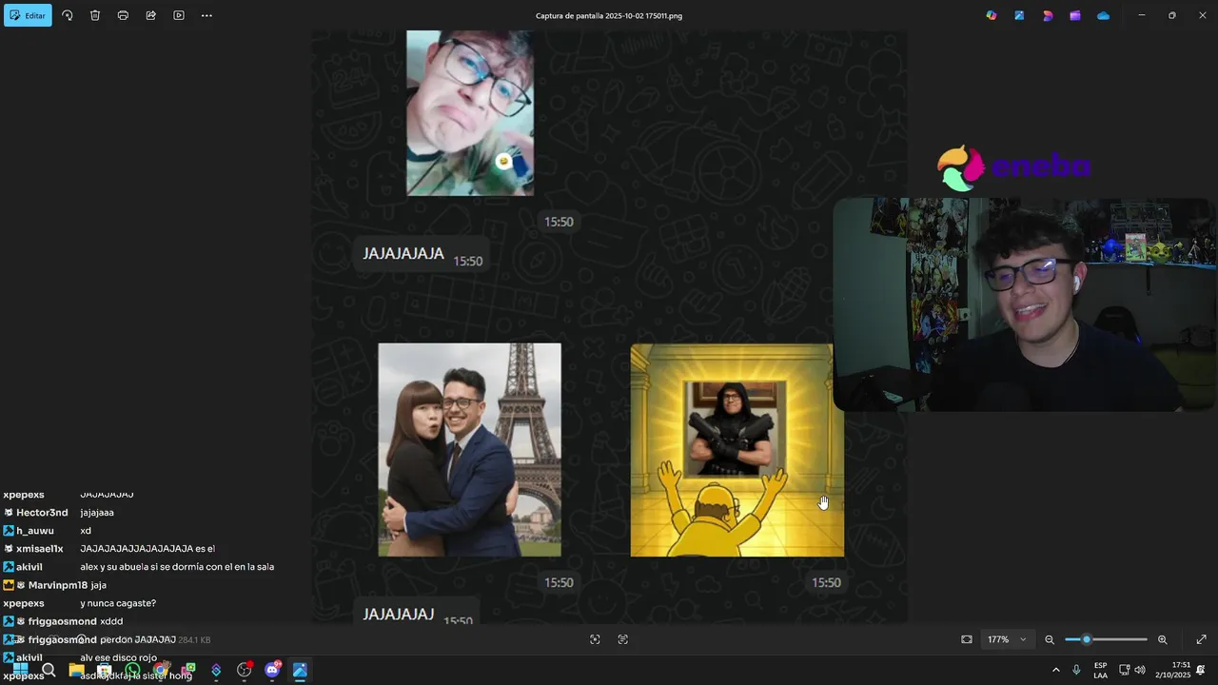This screenshot has height=685, width=1218.
Task: Zoom out with the minus magnifier
Action: point(1050,639)
